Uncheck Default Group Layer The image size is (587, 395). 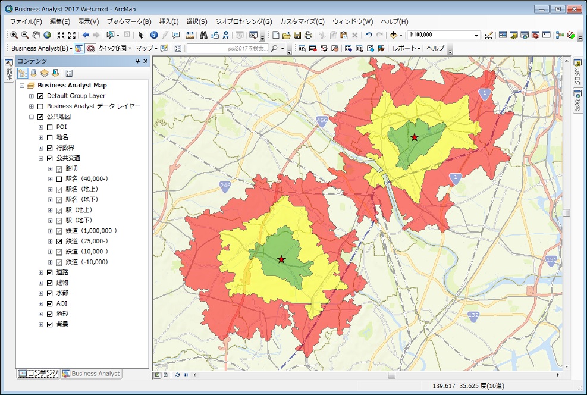click(40, 96)
